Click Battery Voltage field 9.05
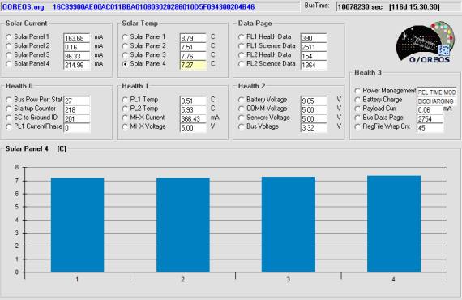This screenshot has width=462, height=300. click(x=314, y=101)
